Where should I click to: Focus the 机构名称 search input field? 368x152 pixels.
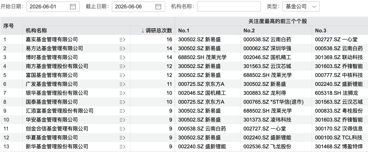pos(229,6)
